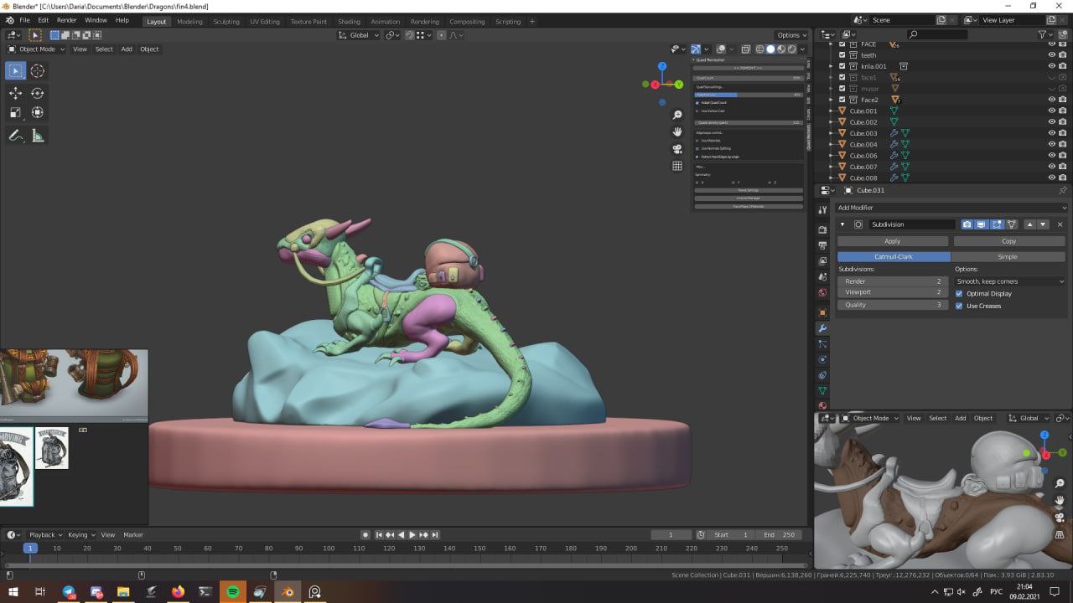
Task: Click the camera view icon in viewport
Action: (x=677, y=149)
